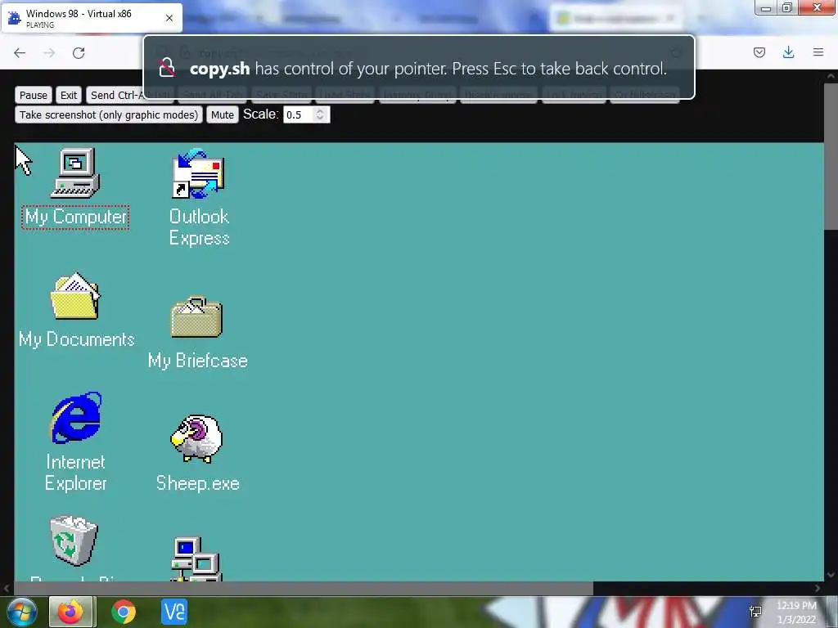This screenshot has width=838, height=628.
Task: Click the horizontal scrollbar right arrow
Action: pos(818,588)
